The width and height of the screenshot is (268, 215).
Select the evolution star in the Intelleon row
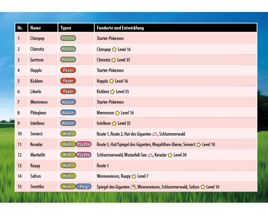114,123
